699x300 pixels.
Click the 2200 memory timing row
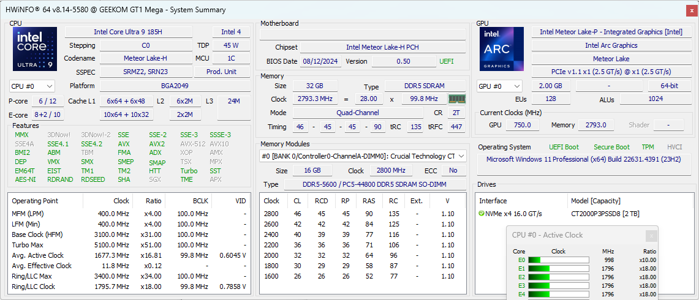point(363,245)
